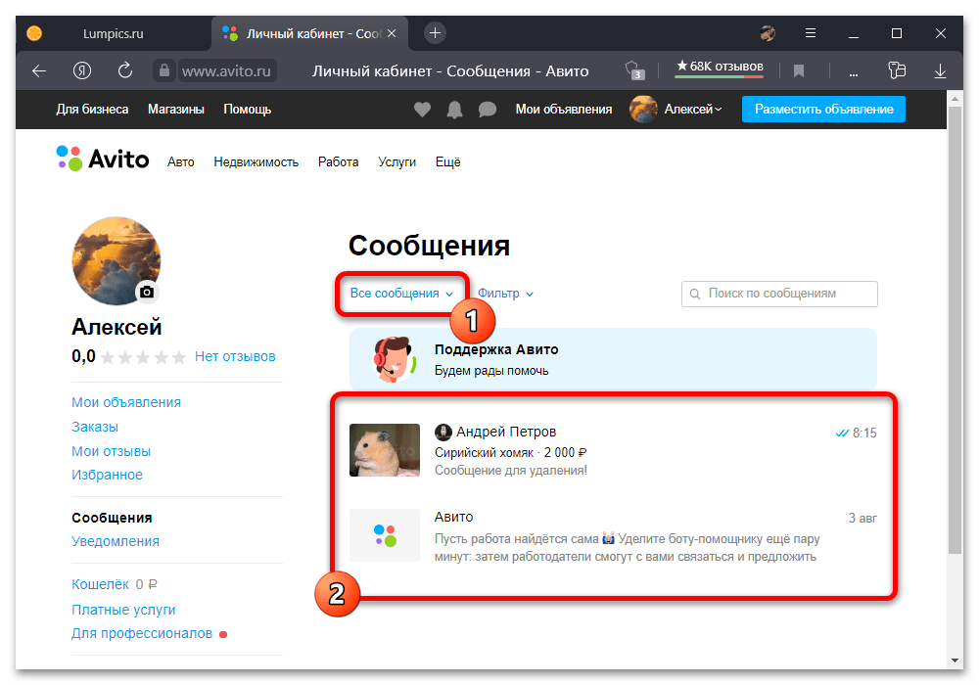
Task: Open 'Мои объявления' link in sidebar
Action: (x=126, y=402)
